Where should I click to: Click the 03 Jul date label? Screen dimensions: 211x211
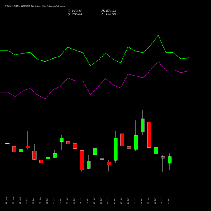coord(60,201)
